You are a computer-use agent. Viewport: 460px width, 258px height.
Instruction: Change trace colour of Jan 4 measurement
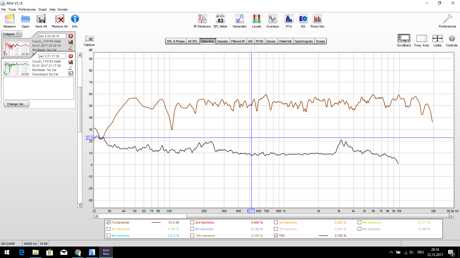(x=71, y=48)
